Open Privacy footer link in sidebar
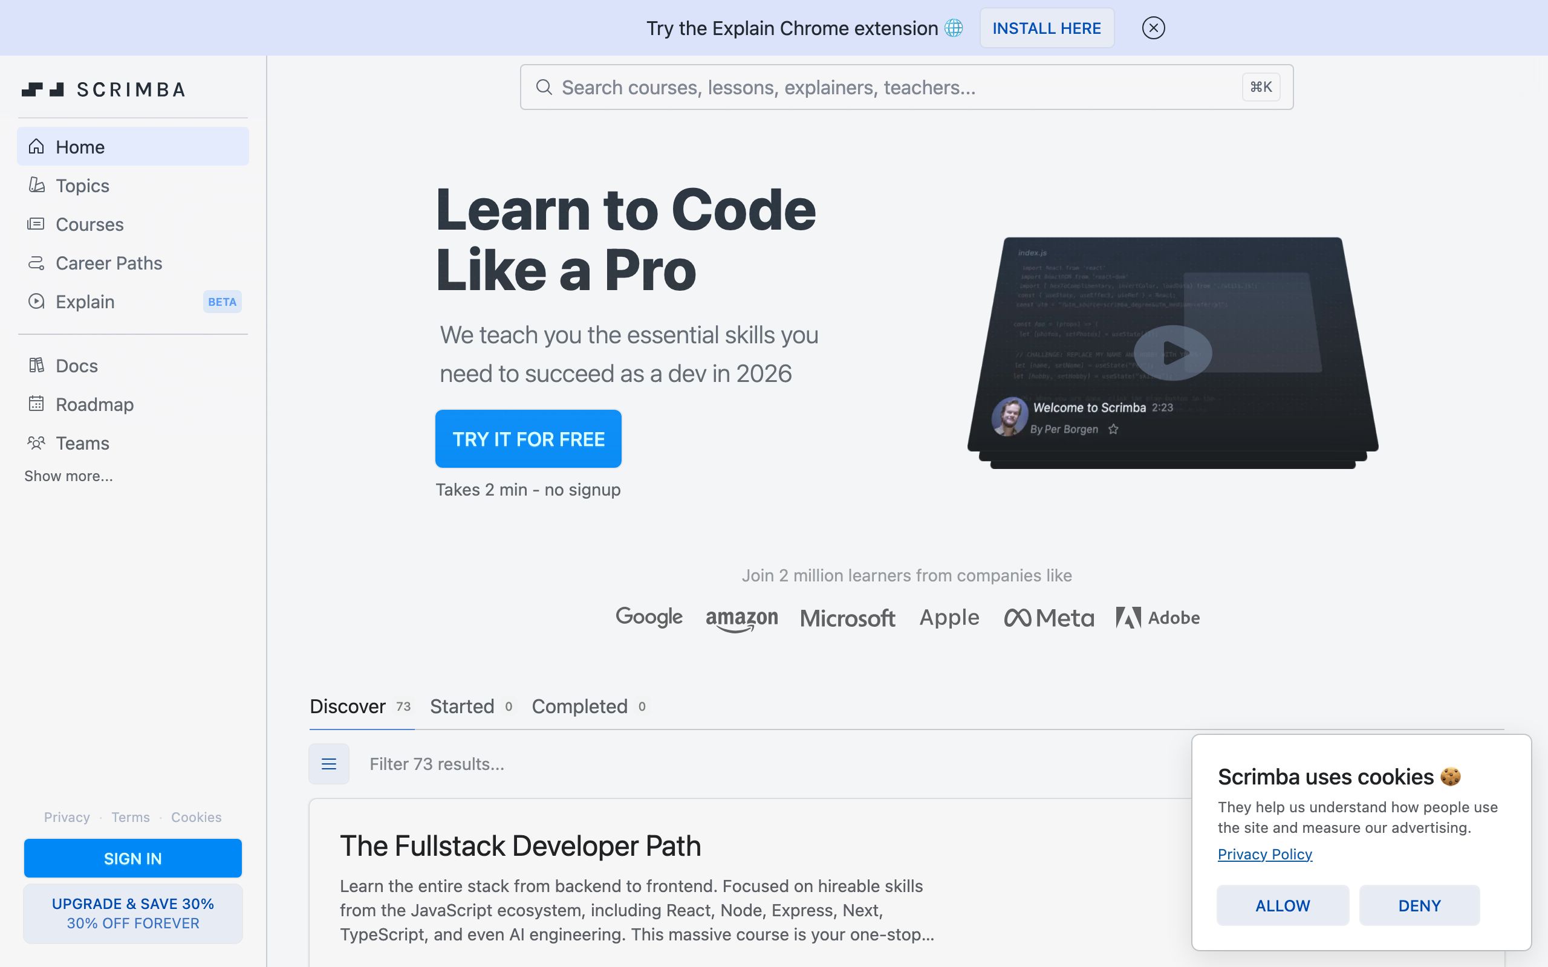This screenshot has height=967, width=1548. pos(67,817)
